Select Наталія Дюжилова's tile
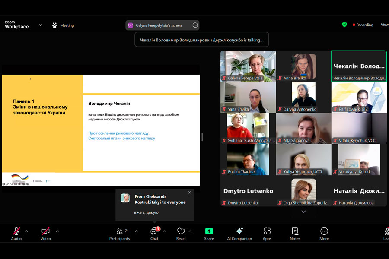The image size is (389, 259). 359,191
